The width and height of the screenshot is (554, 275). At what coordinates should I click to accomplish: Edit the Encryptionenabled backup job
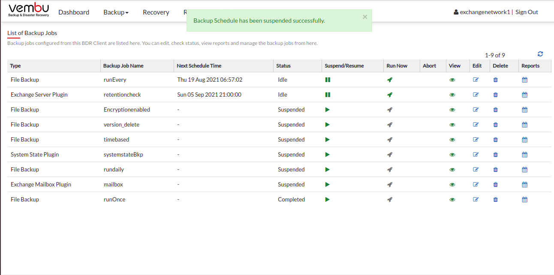click(476, 109)
